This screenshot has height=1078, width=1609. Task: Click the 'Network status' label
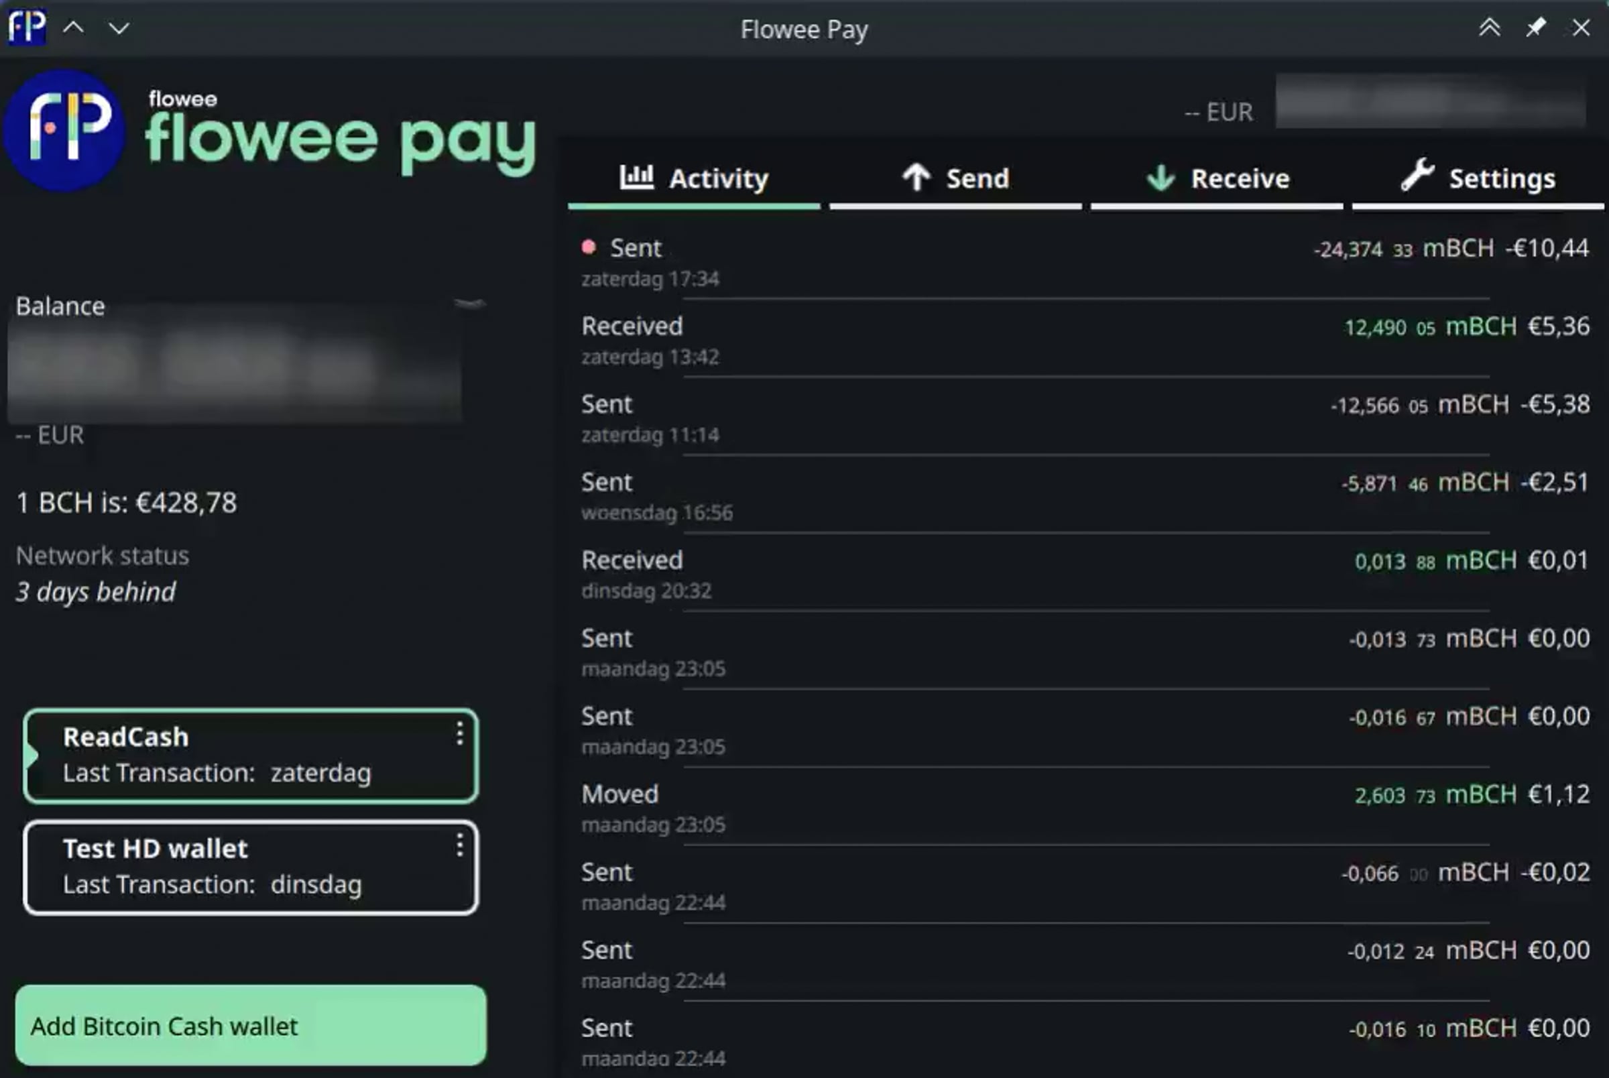(x=103, y=556)
